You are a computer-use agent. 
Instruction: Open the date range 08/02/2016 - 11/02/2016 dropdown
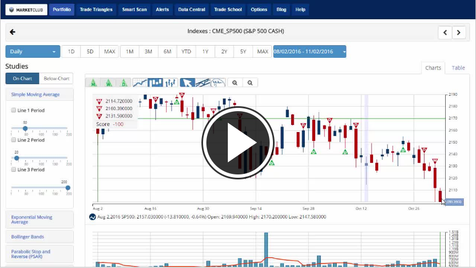pyautogui.click(x=310, y=52)
